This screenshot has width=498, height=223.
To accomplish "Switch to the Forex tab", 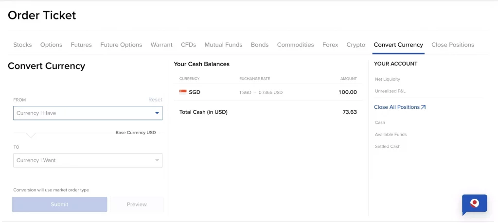I will coord(330,45).
